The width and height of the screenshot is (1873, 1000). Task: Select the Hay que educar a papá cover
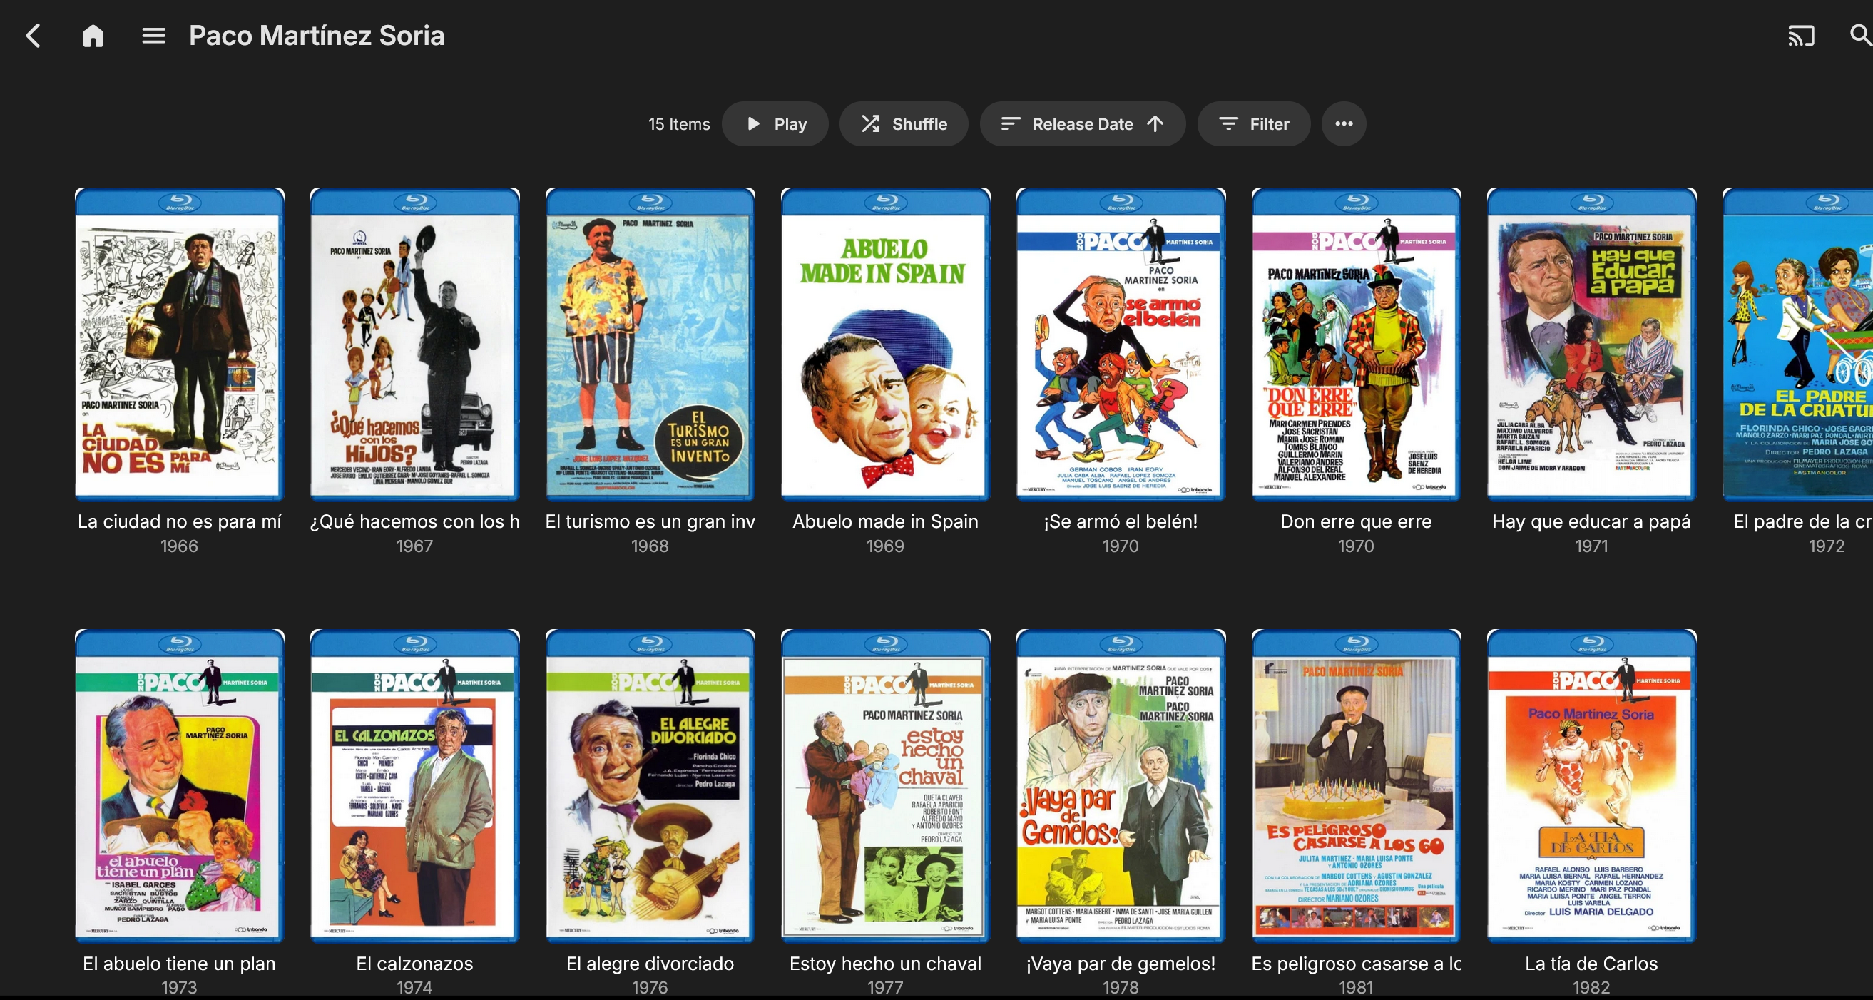pyautogui.click(x=1591, y=345)
